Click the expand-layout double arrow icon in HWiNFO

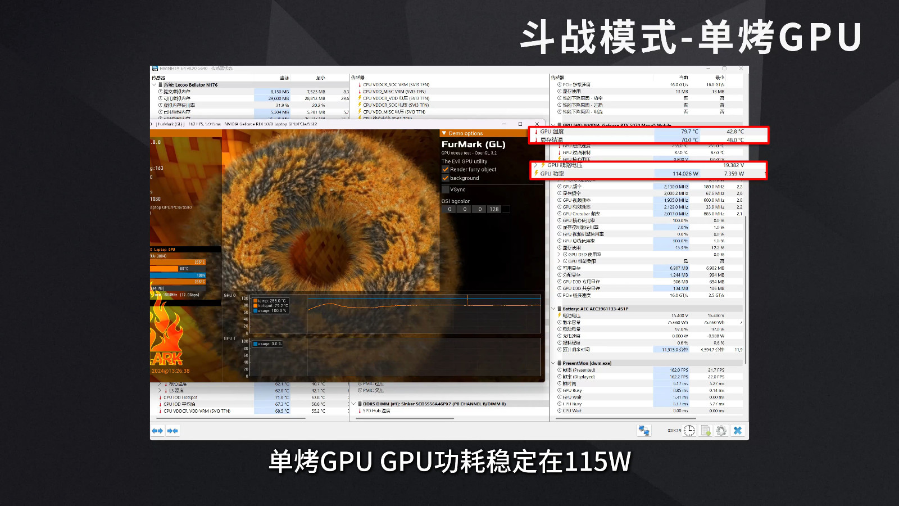click(x=157, y=431)
